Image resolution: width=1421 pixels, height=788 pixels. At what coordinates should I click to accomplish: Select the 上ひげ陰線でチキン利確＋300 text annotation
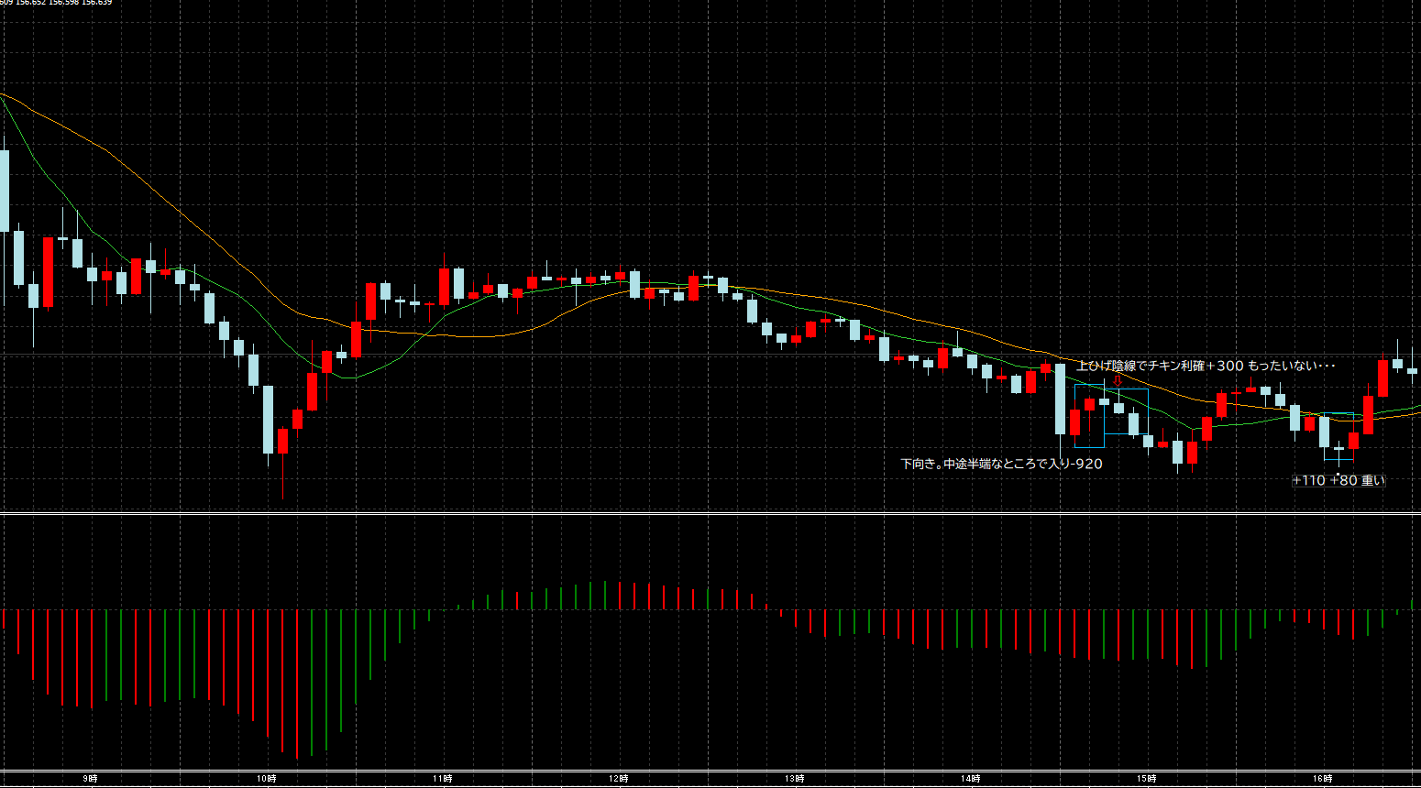(1206, 366)
